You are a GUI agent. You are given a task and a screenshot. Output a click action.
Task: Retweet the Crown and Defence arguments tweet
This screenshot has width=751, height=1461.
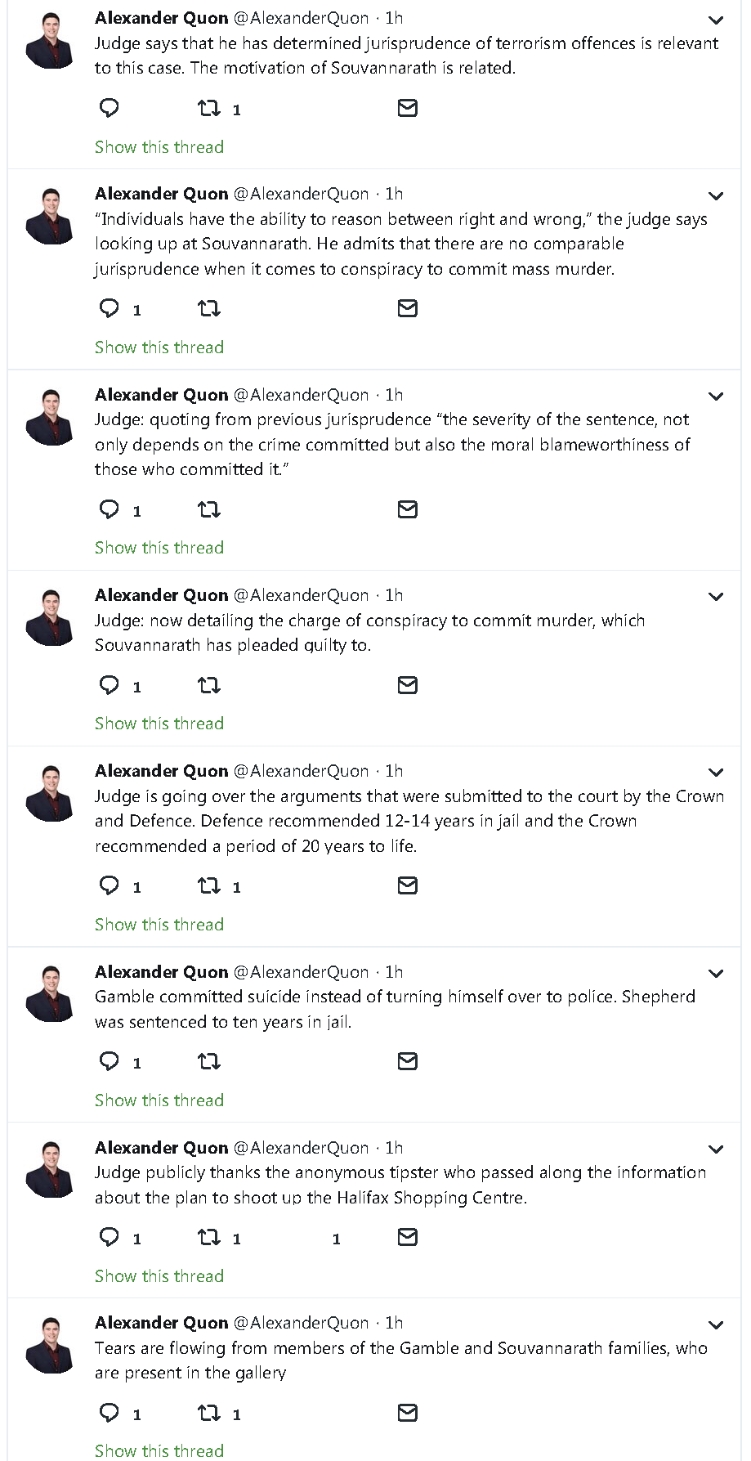209,885
